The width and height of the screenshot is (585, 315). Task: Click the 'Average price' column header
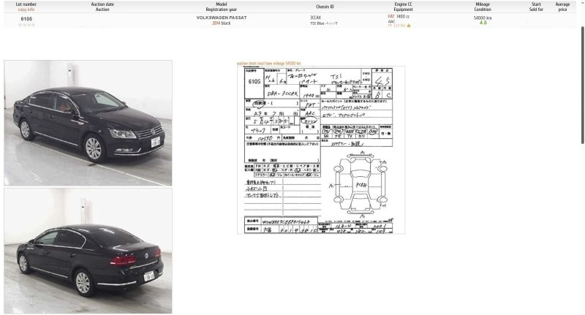(x=562, y=7)
